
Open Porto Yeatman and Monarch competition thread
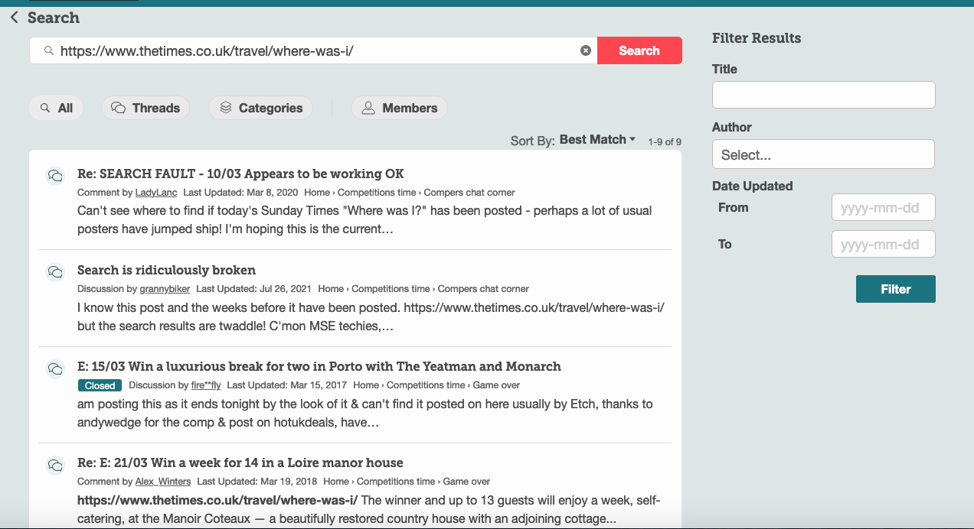click(x=319, y=366)
